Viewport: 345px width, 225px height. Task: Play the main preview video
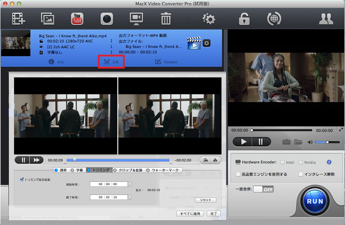tap(242, 142)
